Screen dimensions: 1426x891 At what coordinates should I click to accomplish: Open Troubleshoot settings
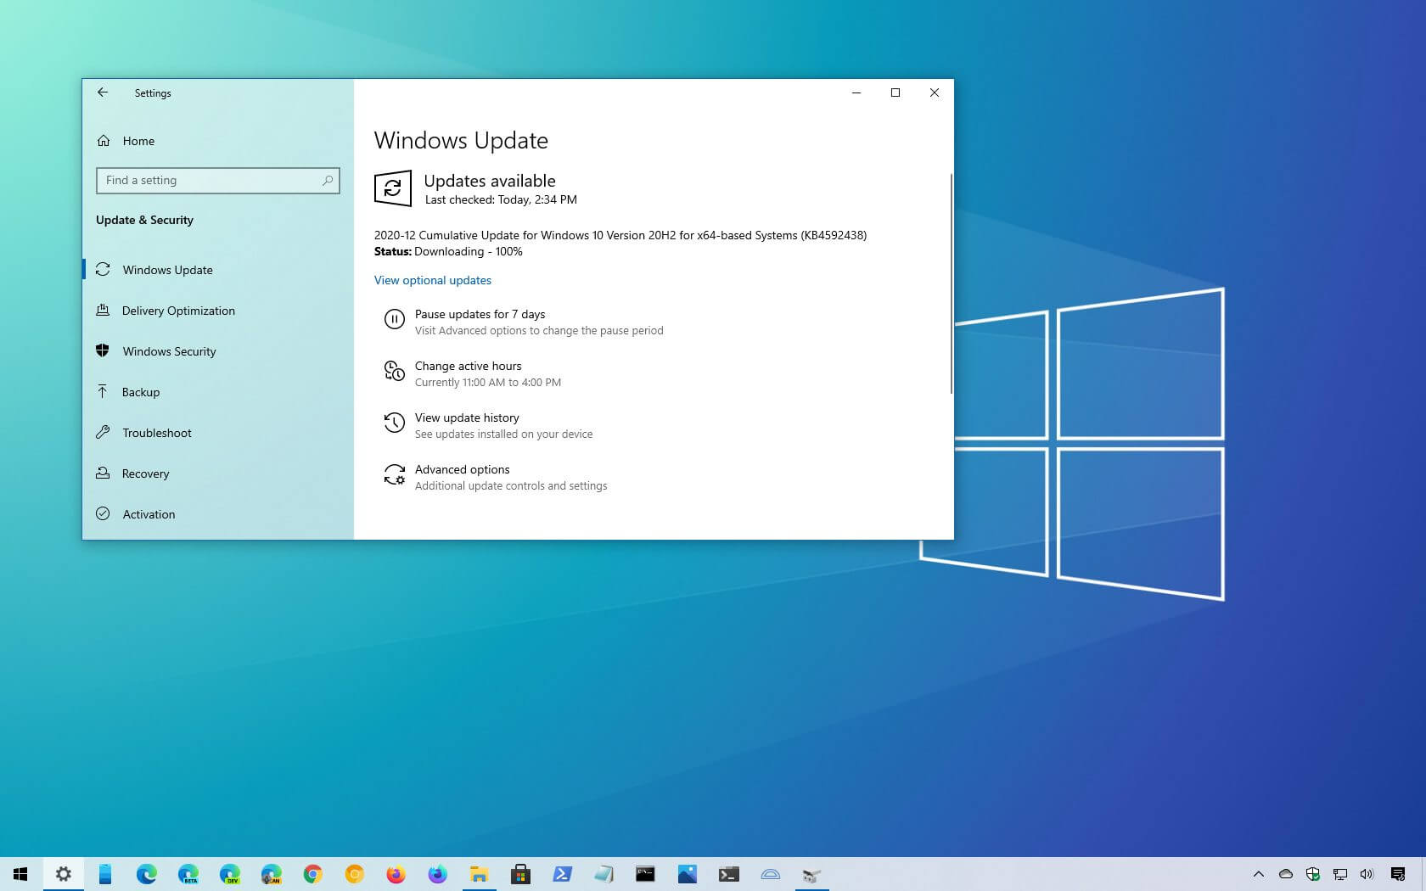point(156,433)
